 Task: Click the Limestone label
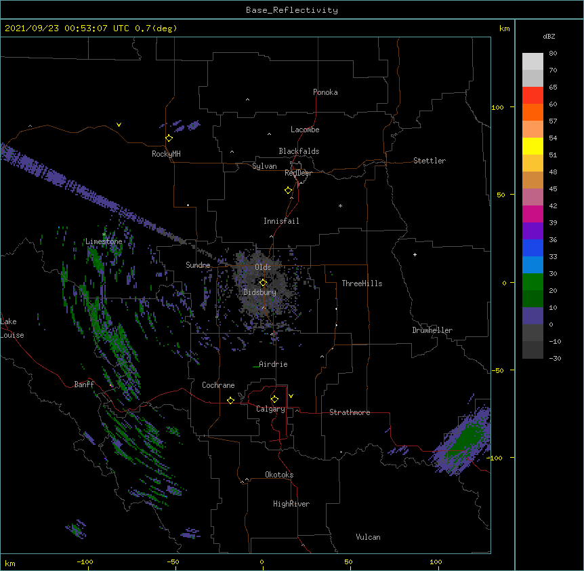coord(104,241)
